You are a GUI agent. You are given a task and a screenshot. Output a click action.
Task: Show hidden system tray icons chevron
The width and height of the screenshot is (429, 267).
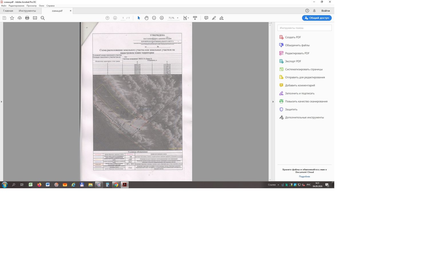point(278,185)
